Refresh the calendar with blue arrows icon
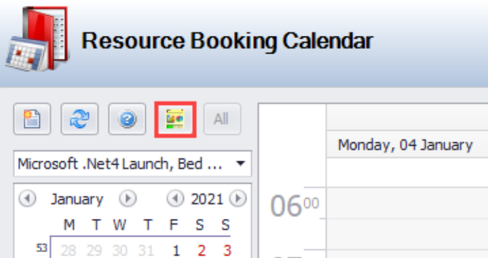Screen dimensions: 488x258 (x=80, y=119)
